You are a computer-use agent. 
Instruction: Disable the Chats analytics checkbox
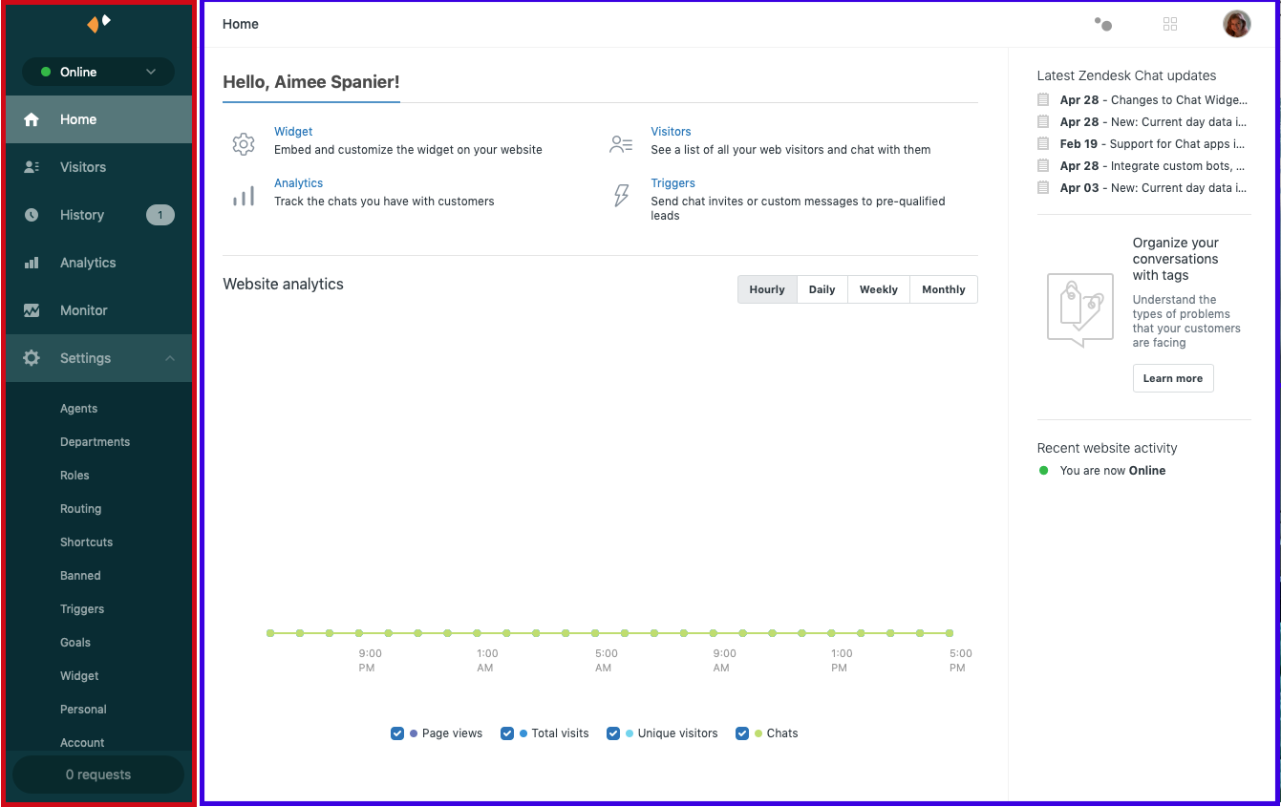(x=742, y=733)
